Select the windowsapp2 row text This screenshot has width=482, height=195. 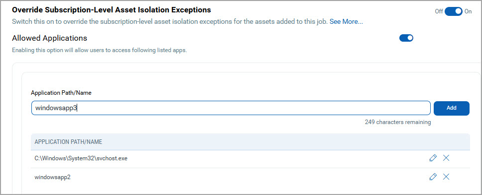[x=53, y=177]
